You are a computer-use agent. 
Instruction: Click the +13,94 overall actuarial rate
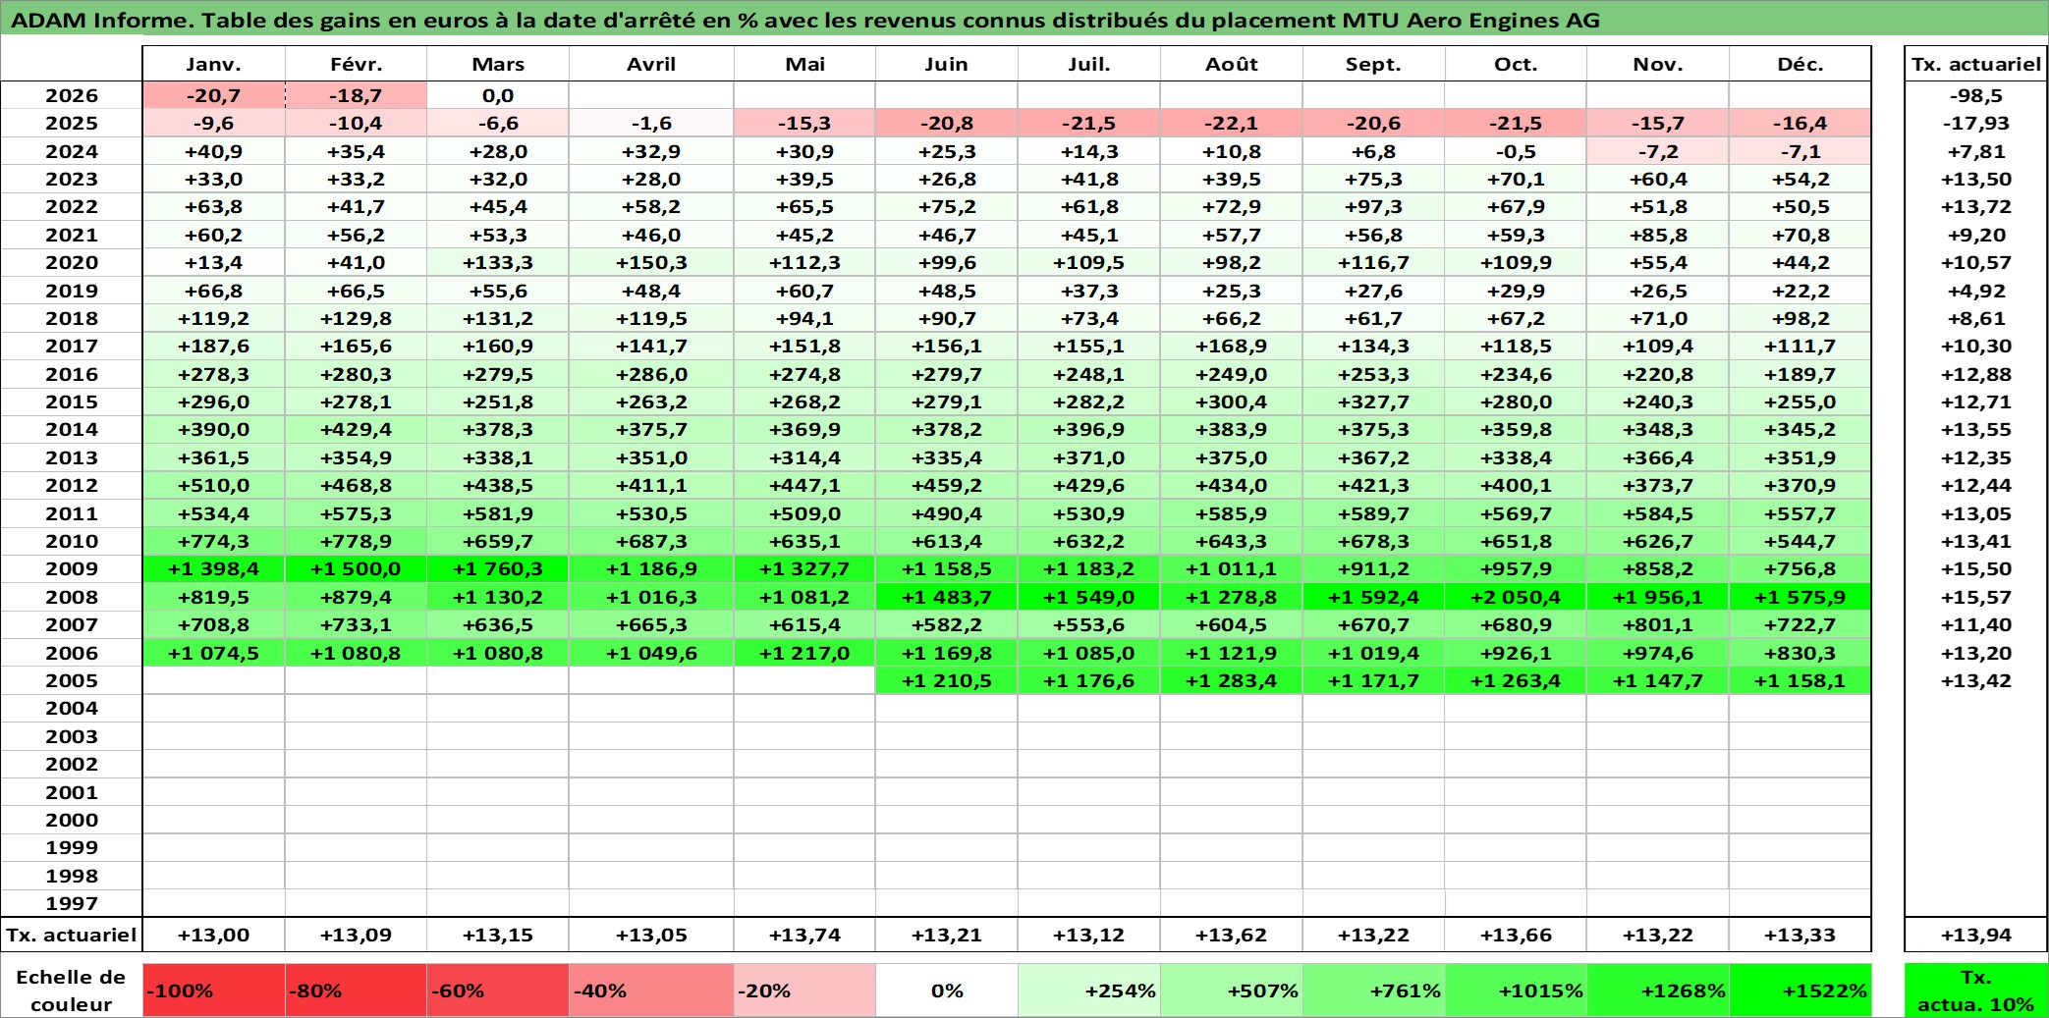(x=1976, y=935)
